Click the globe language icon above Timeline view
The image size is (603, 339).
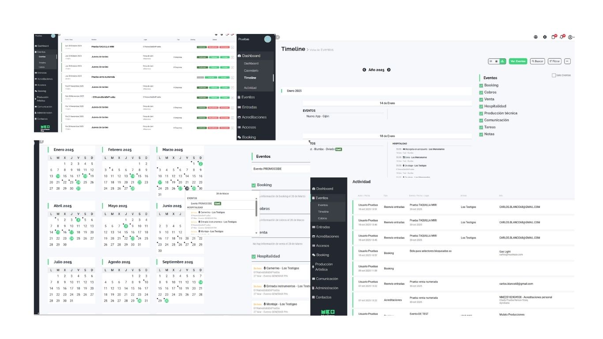click(535, 37)
